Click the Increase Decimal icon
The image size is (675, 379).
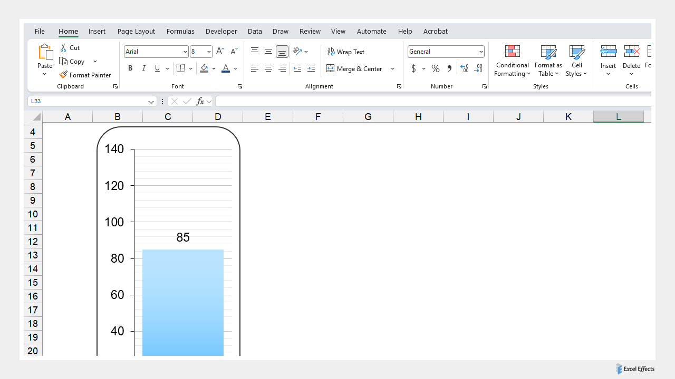click(465, 68)
